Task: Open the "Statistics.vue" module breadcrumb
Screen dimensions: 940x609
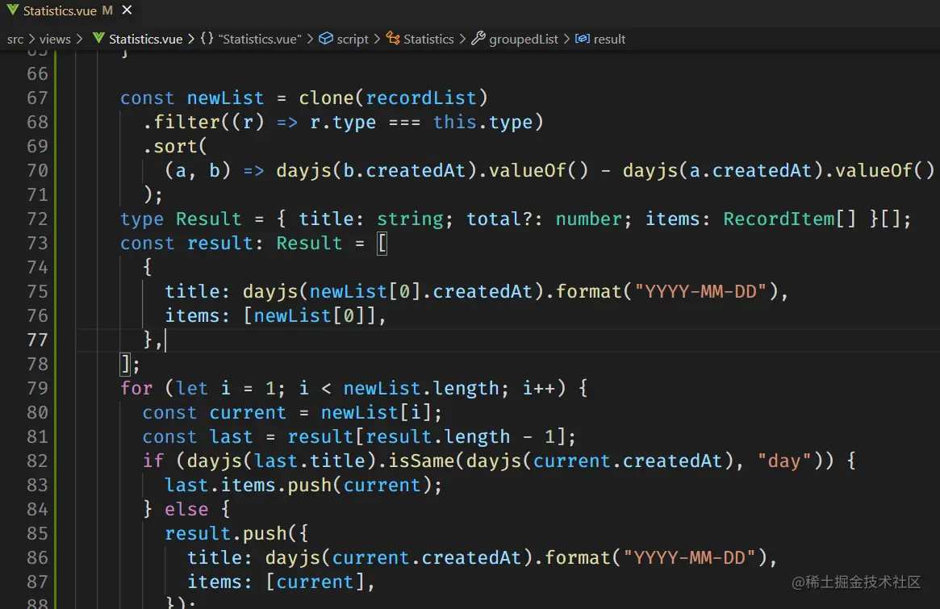Action: coord(260,39)
